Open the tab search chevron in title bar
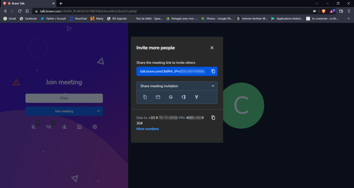This screenshot has height=188, width=354. (317, 4)
